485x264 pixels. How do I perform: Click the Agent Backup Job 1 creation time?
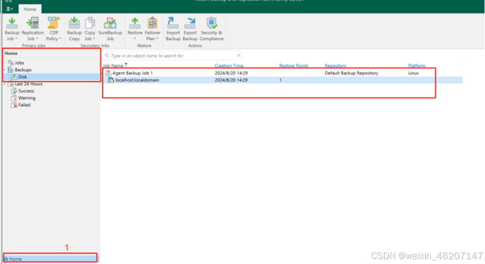coord(231,73)
